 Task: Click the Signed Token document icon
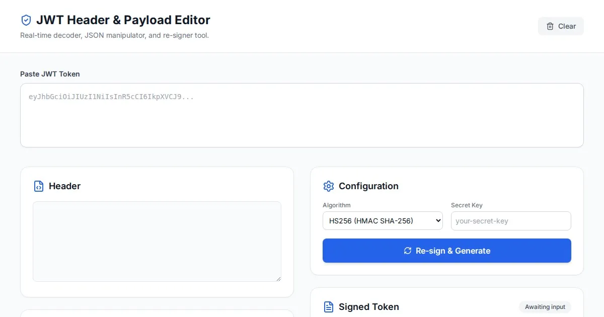329,307
